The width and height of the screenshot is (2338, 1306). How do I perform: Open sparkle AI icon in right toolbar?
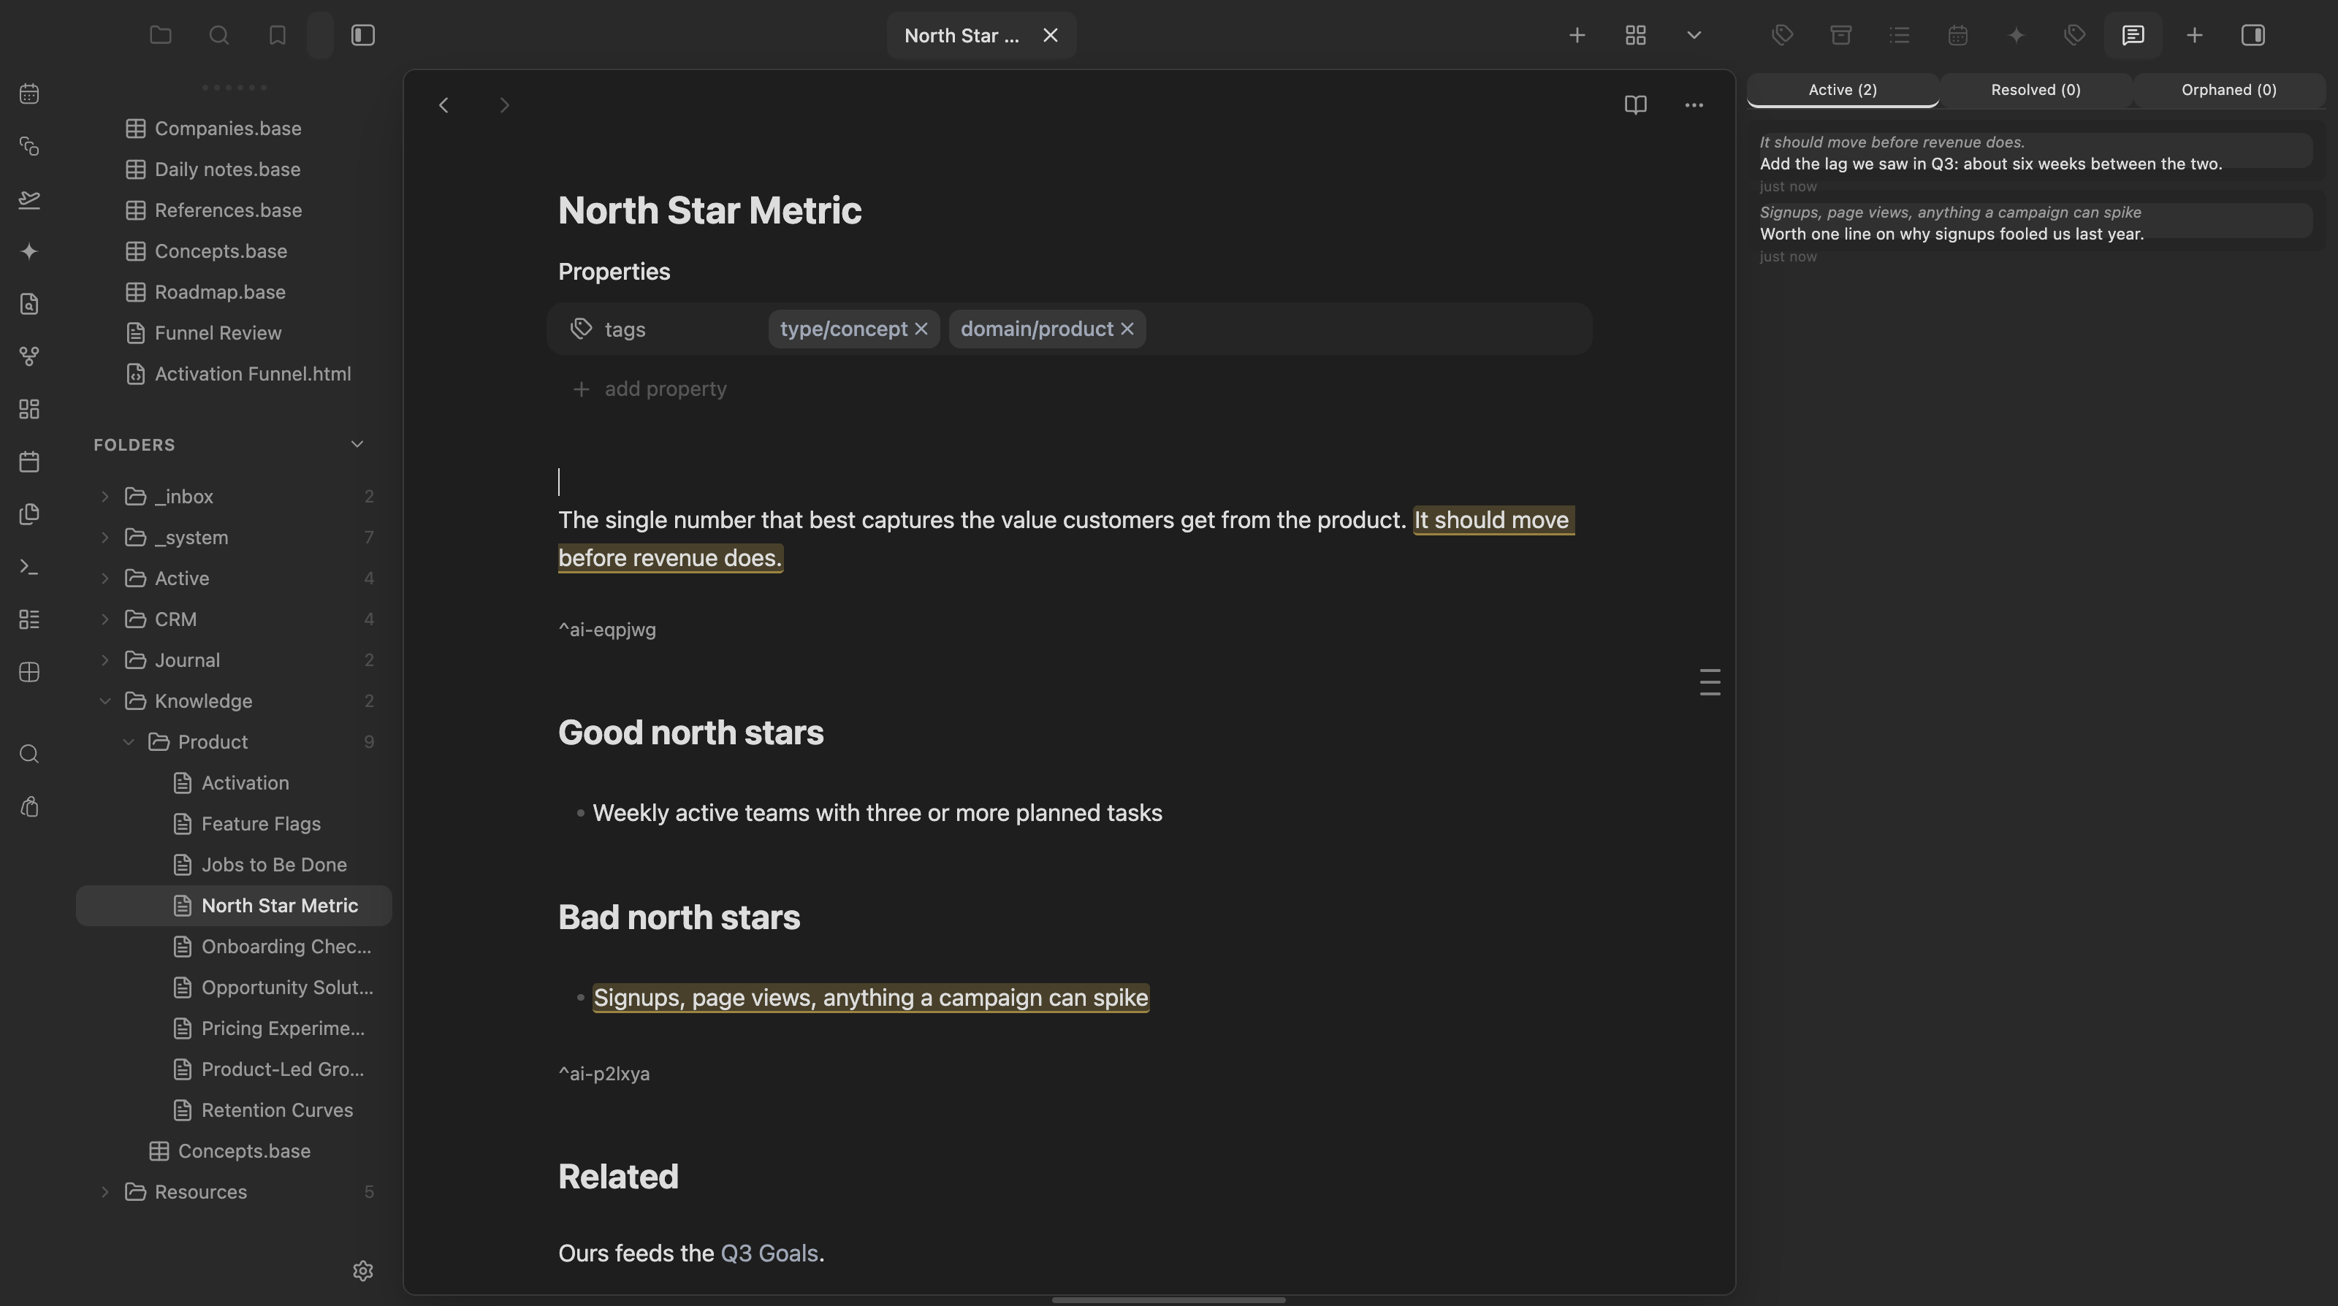2016,35
